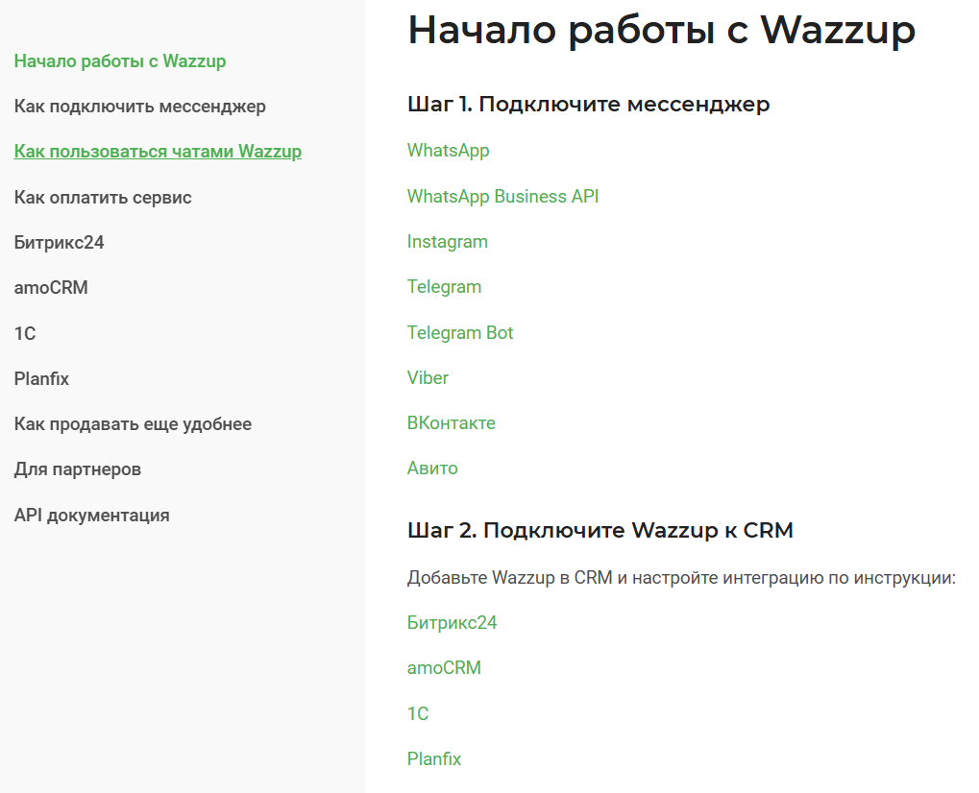This screenshot has width=979, height=793.
Task: Open the Битрикс24 section in the left sidebar
Action: point(59,243)
